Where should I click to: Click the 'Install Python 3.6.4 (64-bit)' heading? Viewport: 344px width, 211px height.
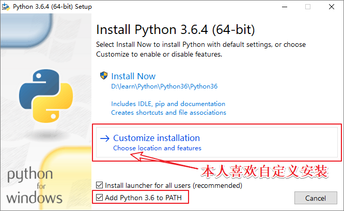pos(176,29)
